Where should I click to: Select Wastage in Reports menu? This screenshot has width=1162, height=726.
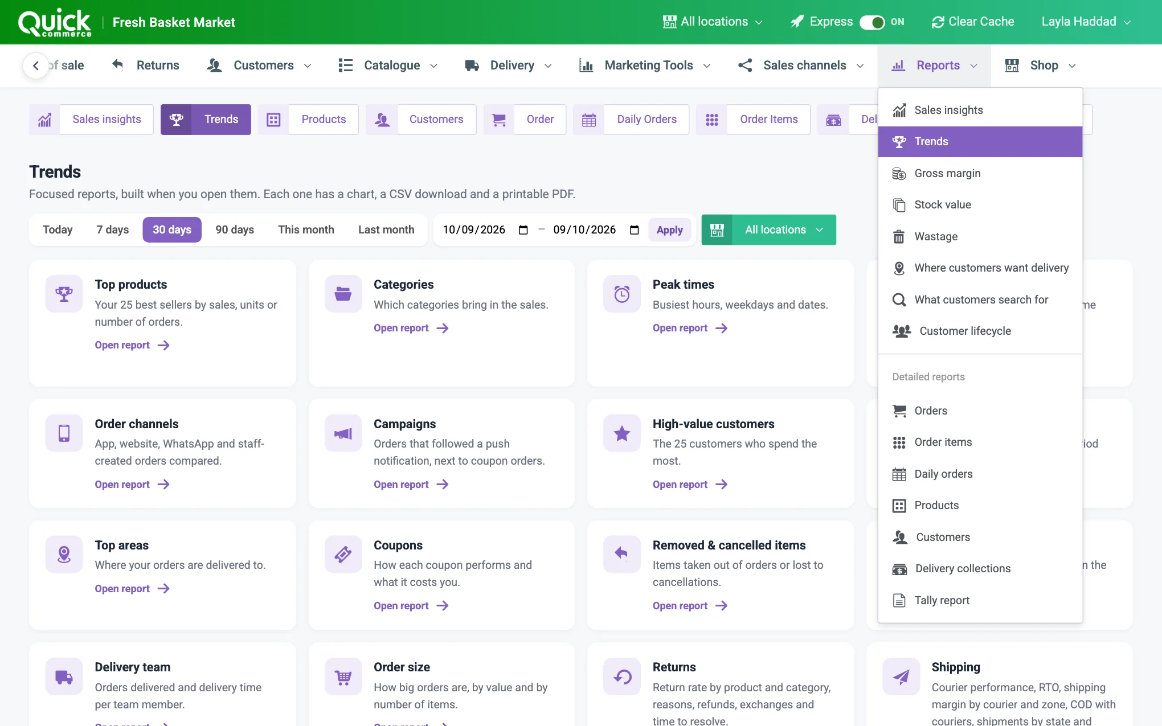(x=980, y=237)
